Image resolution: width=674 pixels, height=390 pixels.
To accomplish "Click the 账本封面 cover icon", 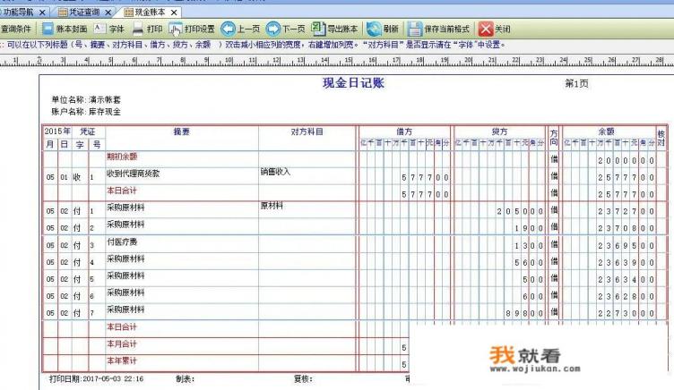I will coord(48,29).
